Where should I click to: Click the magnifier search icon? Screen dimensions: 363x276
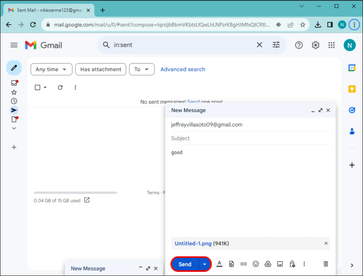(x=106, y=45)
